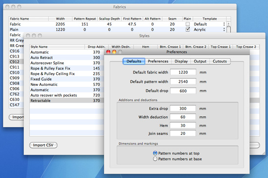Toggle Plain checkbox for Fabric row
The height and width of the screenshot is (178, 268).
click(188, 24)
